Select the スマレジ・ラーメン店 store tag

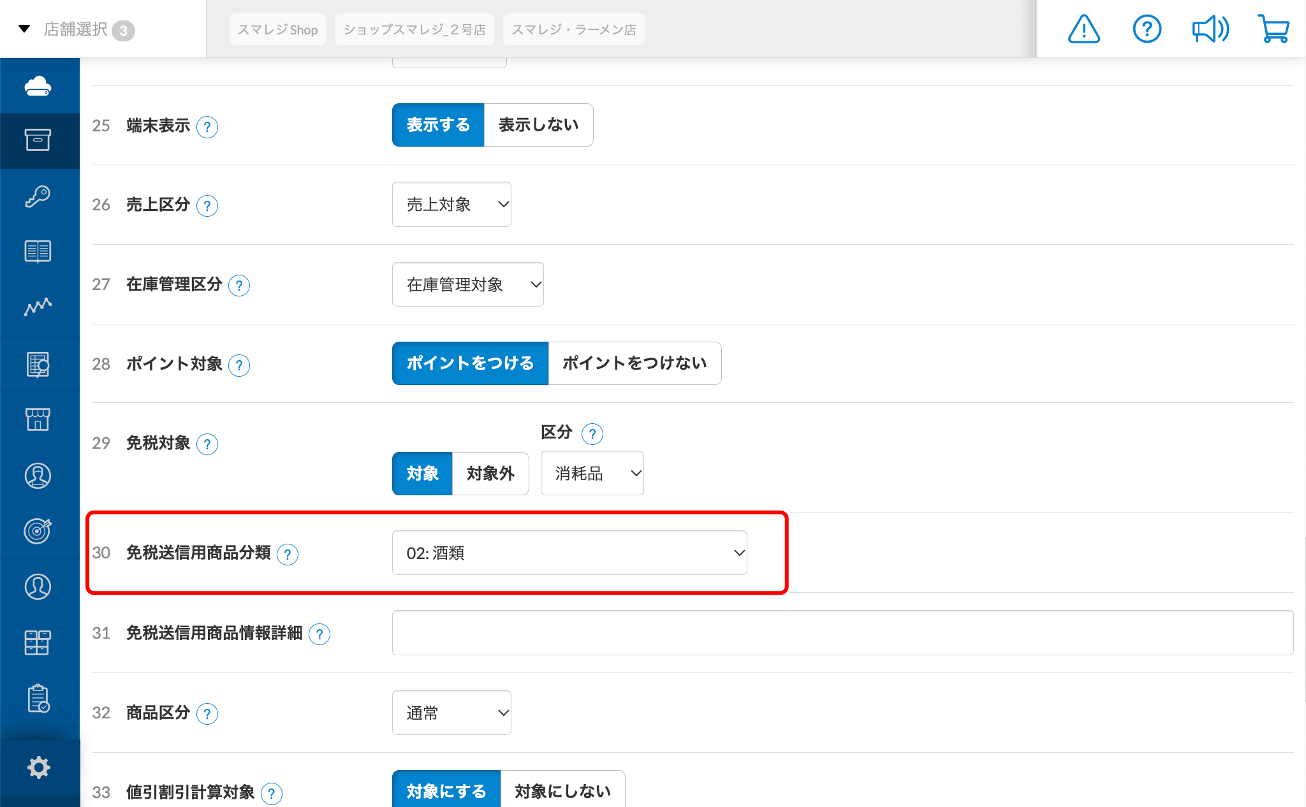click(x=574, y=29)
